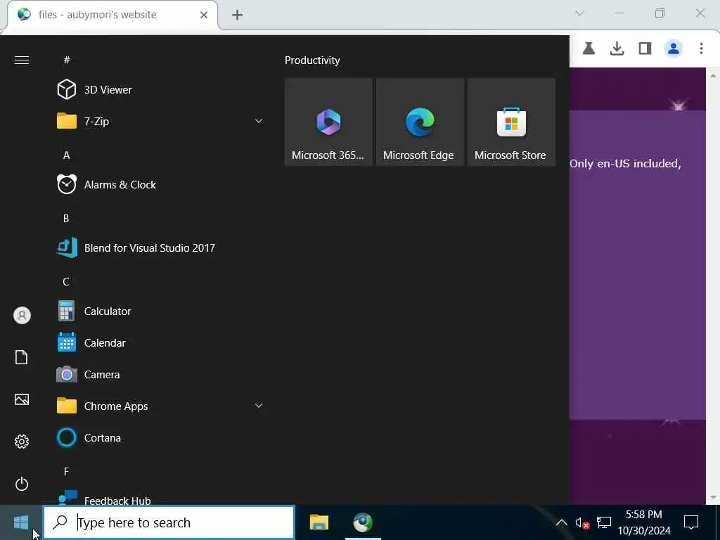The width and height of the screenshot is (720, 540).
Task: Launch the Calculator app
Action: [161, 311]
